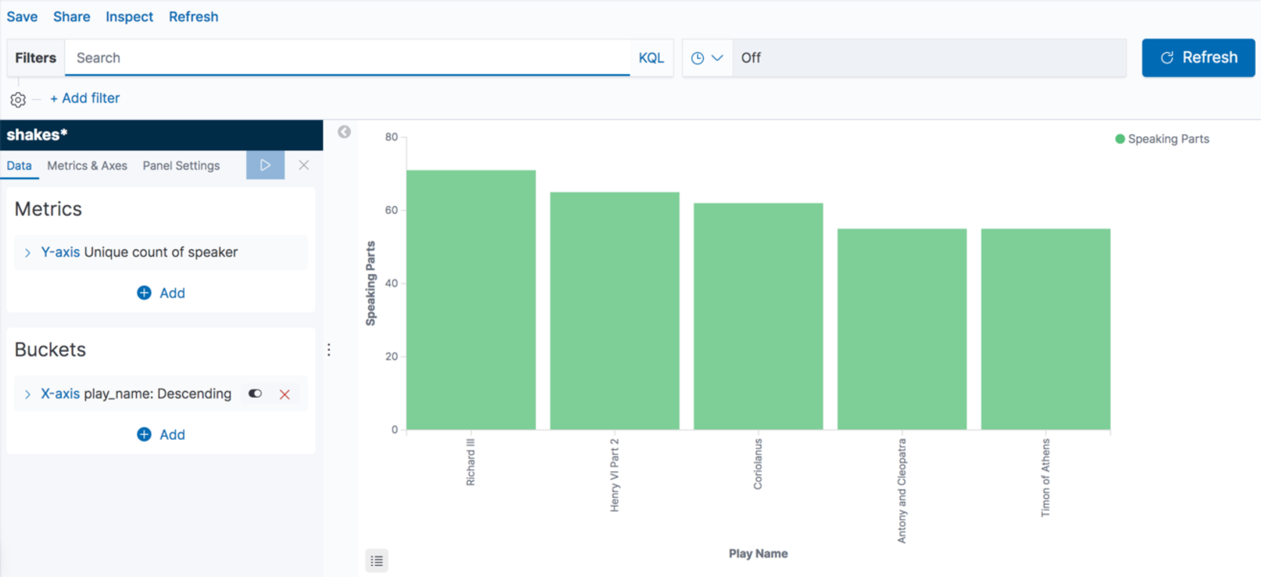
Task: Open chart options via the three-dot icon
Action: pyautogui.click(x=329, y=350)
